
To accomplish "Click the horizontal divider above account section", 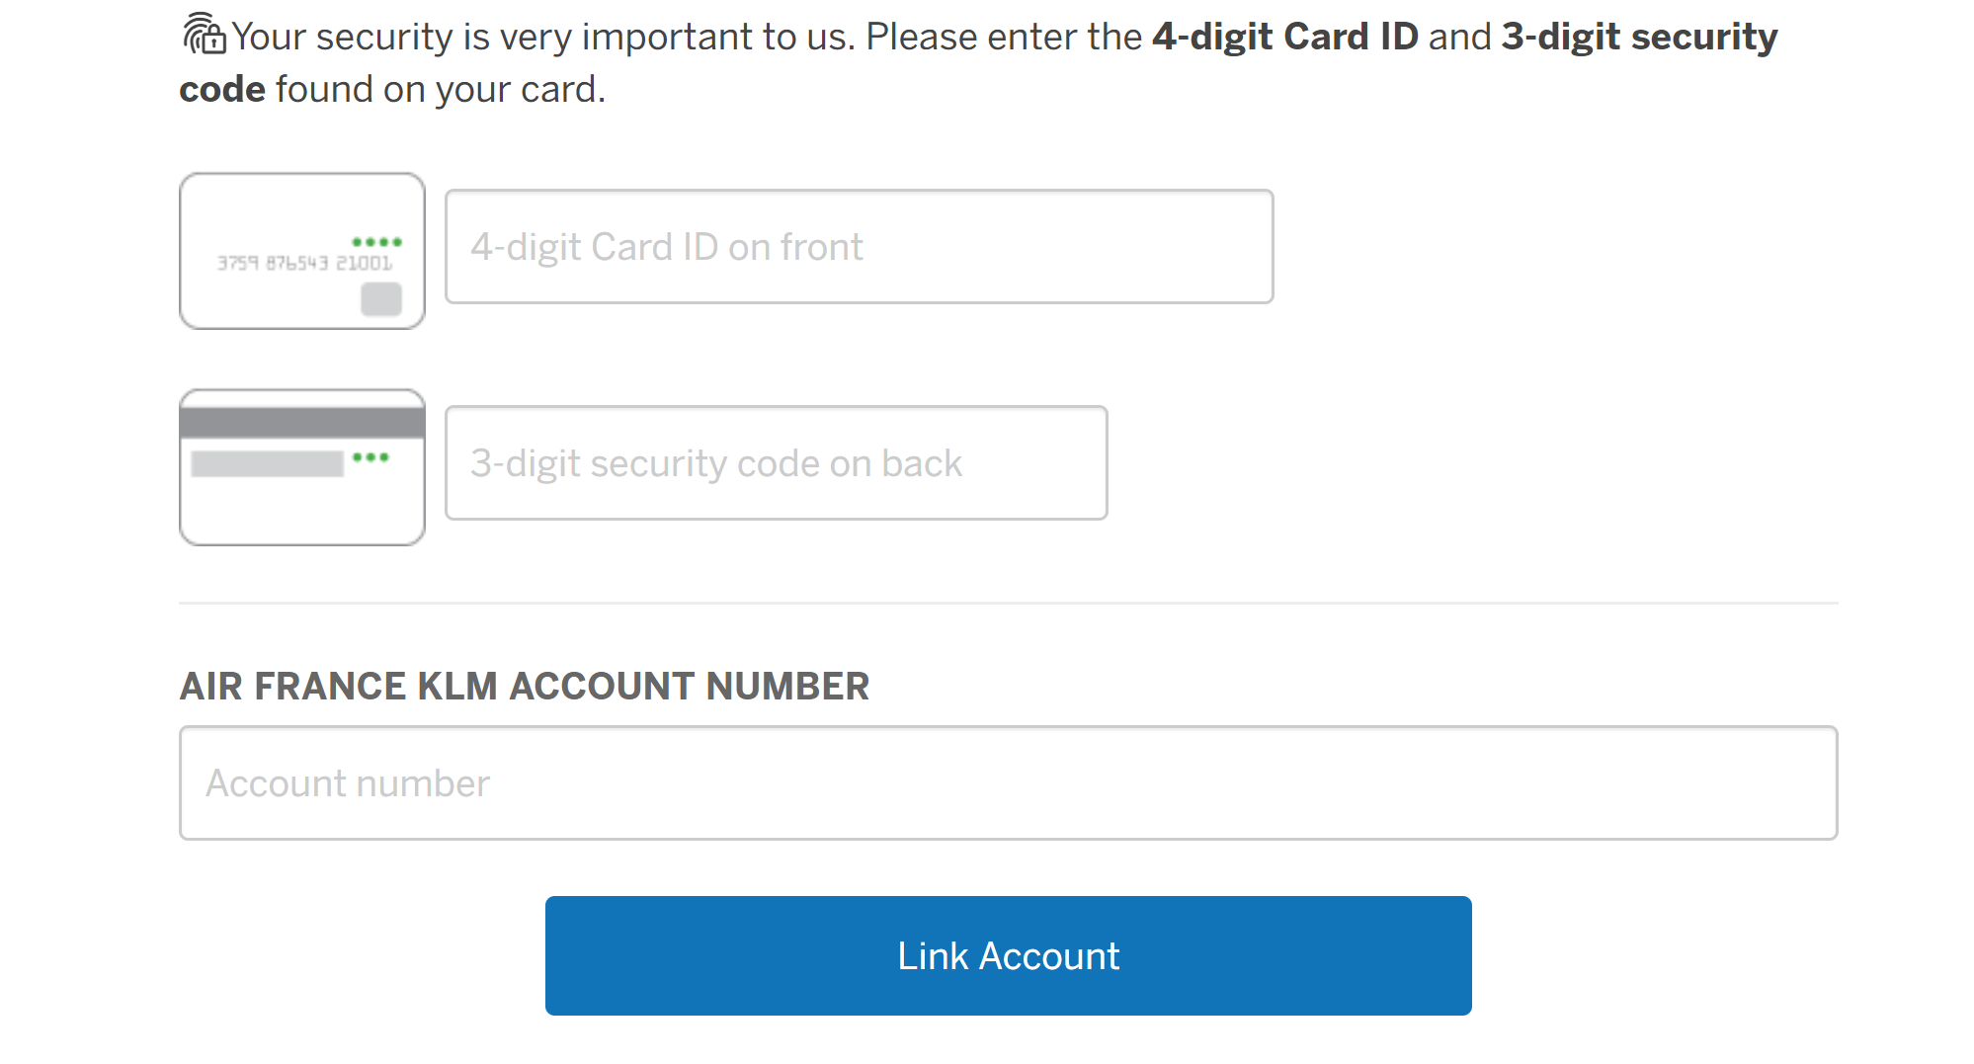I will 1008,603.
